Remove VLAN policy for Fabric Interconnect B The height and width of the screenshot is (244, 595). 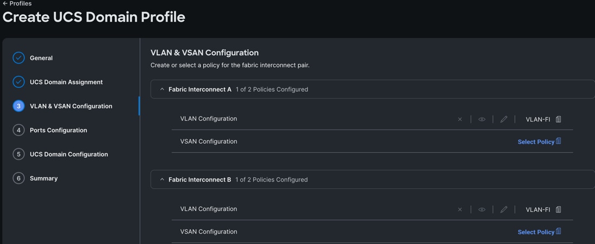(x=460, y=209)
